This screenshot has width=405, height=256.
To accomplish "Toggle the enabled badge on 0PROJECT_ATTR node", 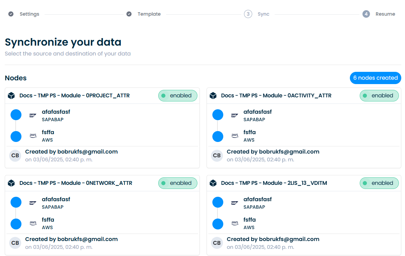I will click(177, 96).
